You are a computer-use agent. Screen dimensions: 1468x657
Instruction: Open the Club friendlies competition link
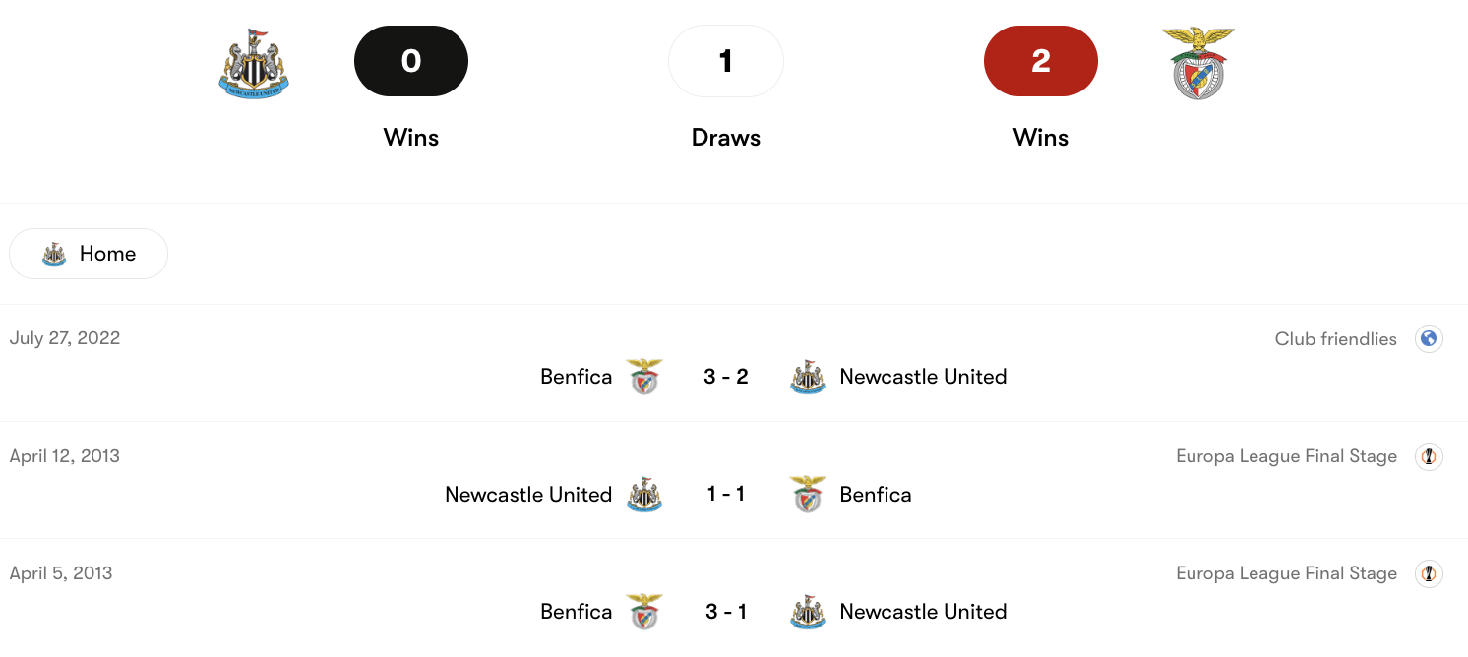1335,339
